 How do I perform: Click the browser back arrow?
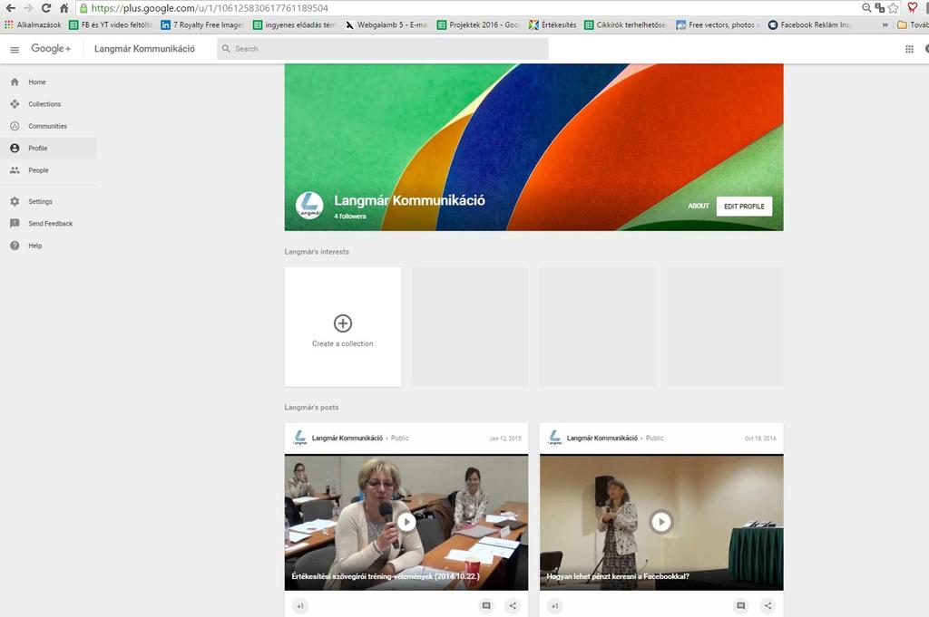point(10,8)
